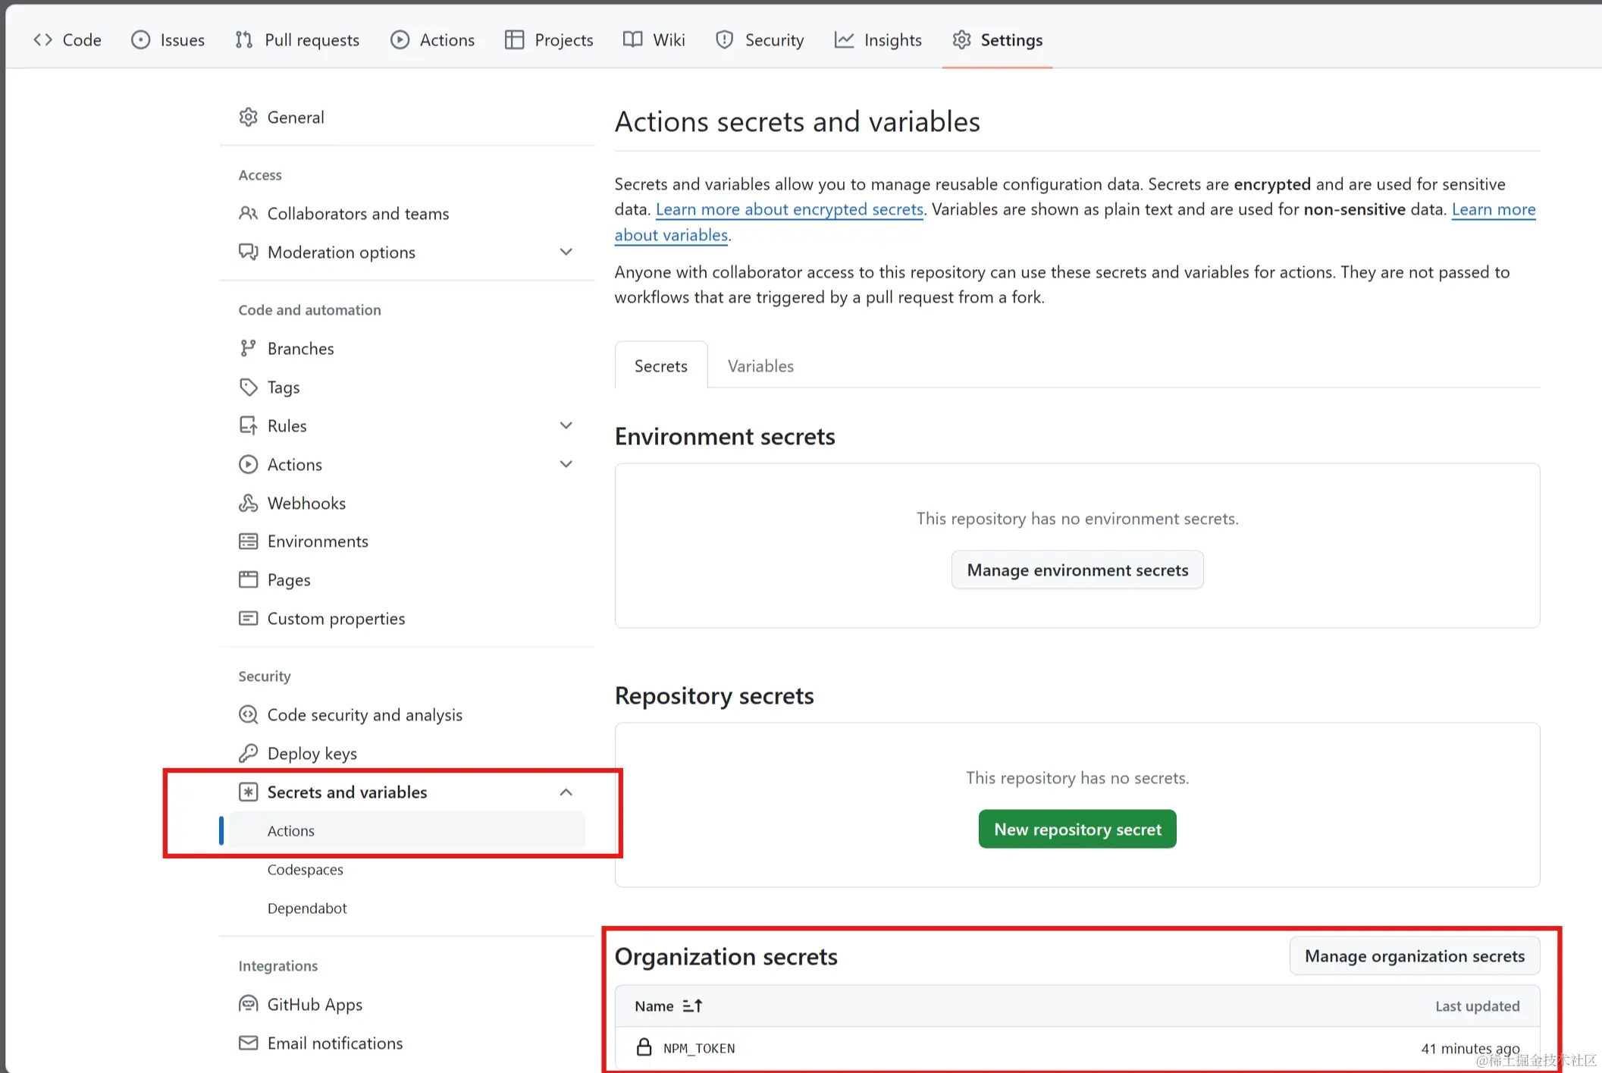Click the Email notifications envelope icon
1602x1073 pixels.
pyautogui.click(x=248, y=1043)
